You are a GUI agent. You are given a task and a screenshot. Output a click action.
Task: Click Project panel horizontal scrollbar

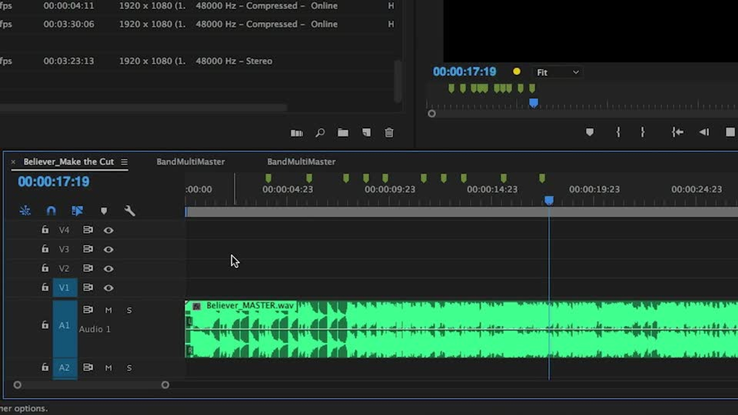(143, 108)
